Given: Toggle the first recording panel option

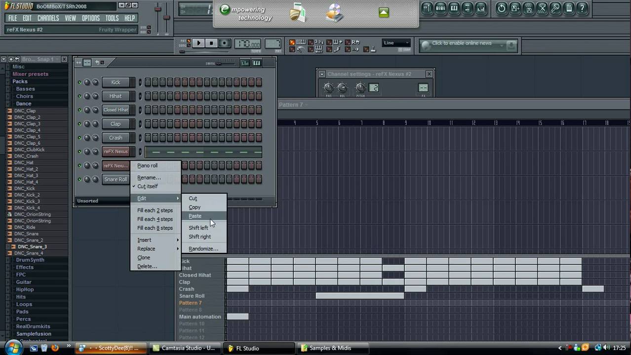Looking at the screenshot, I should point(292,42).
